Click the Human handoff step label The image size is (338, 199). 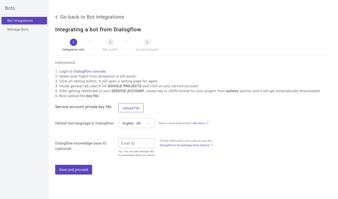point(147,49)
